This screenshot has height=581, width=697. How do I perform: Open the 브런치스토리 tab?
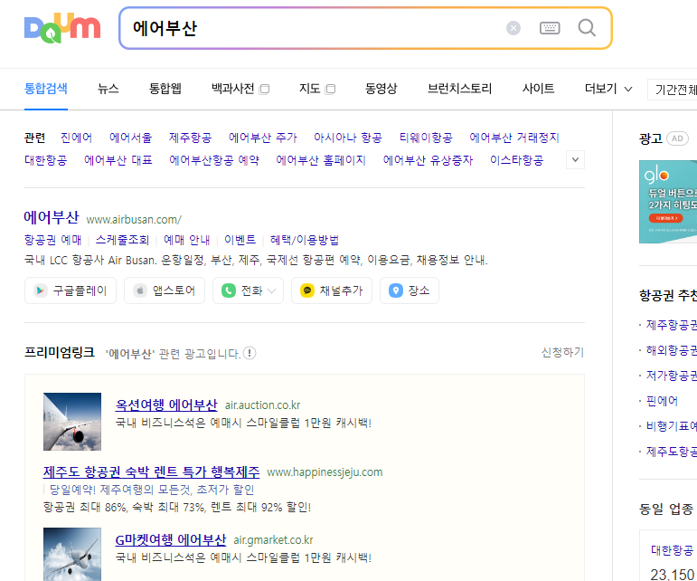pos(459,89)
